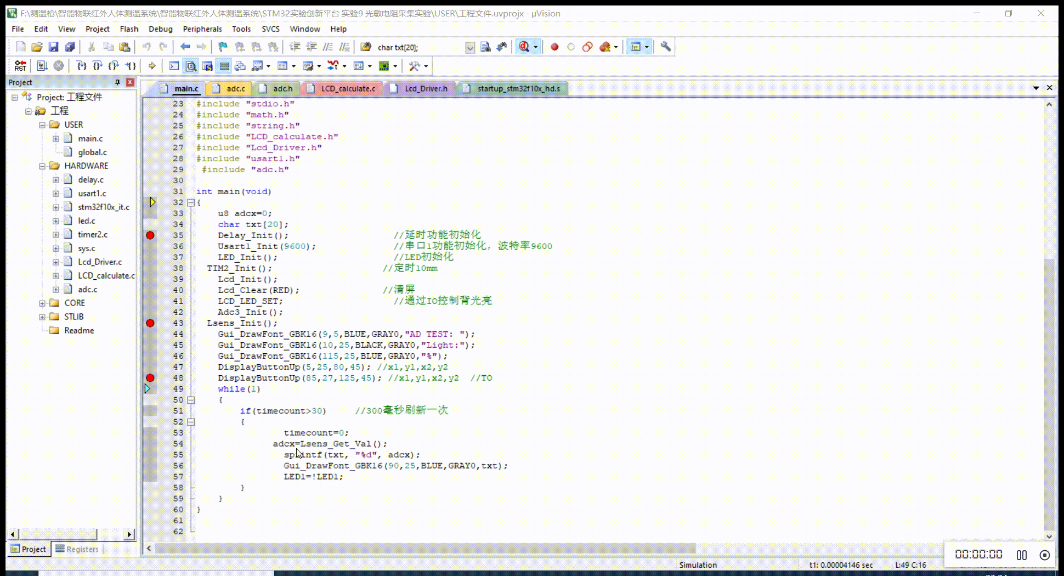This screenshot has height=576, width=1064.
Task: Indent the selected lines with the toolbar icon
Action: tap(295, 47)
